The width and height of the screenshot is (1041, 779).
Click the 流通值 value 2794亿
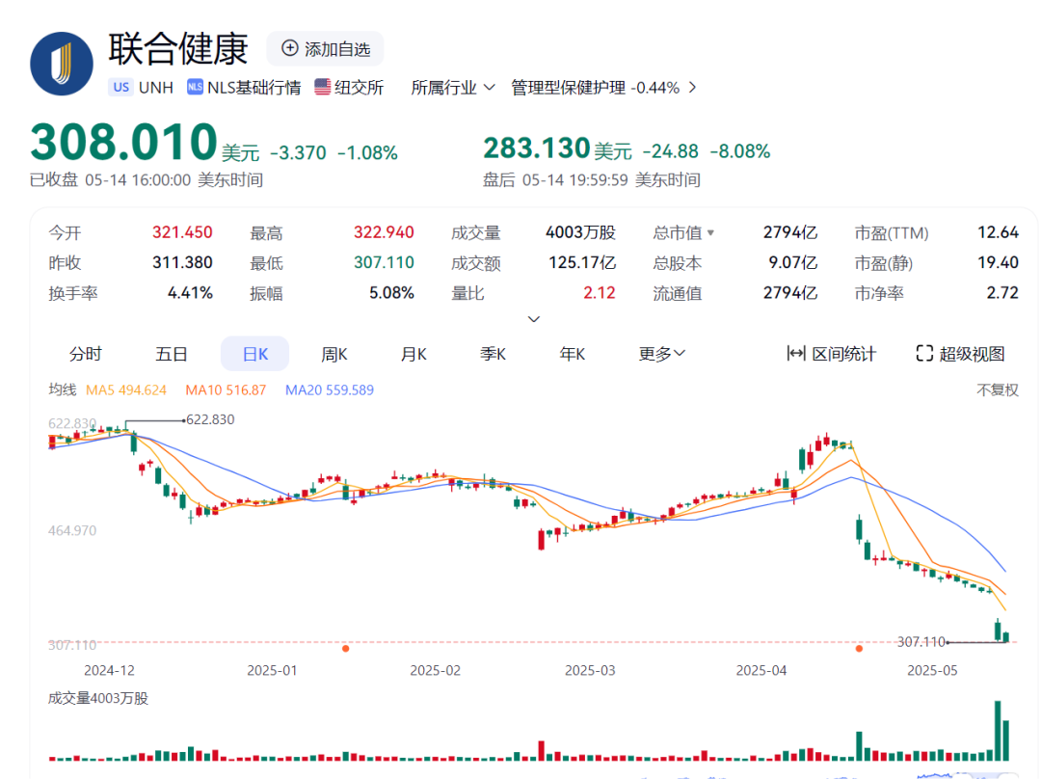[790, 293]
